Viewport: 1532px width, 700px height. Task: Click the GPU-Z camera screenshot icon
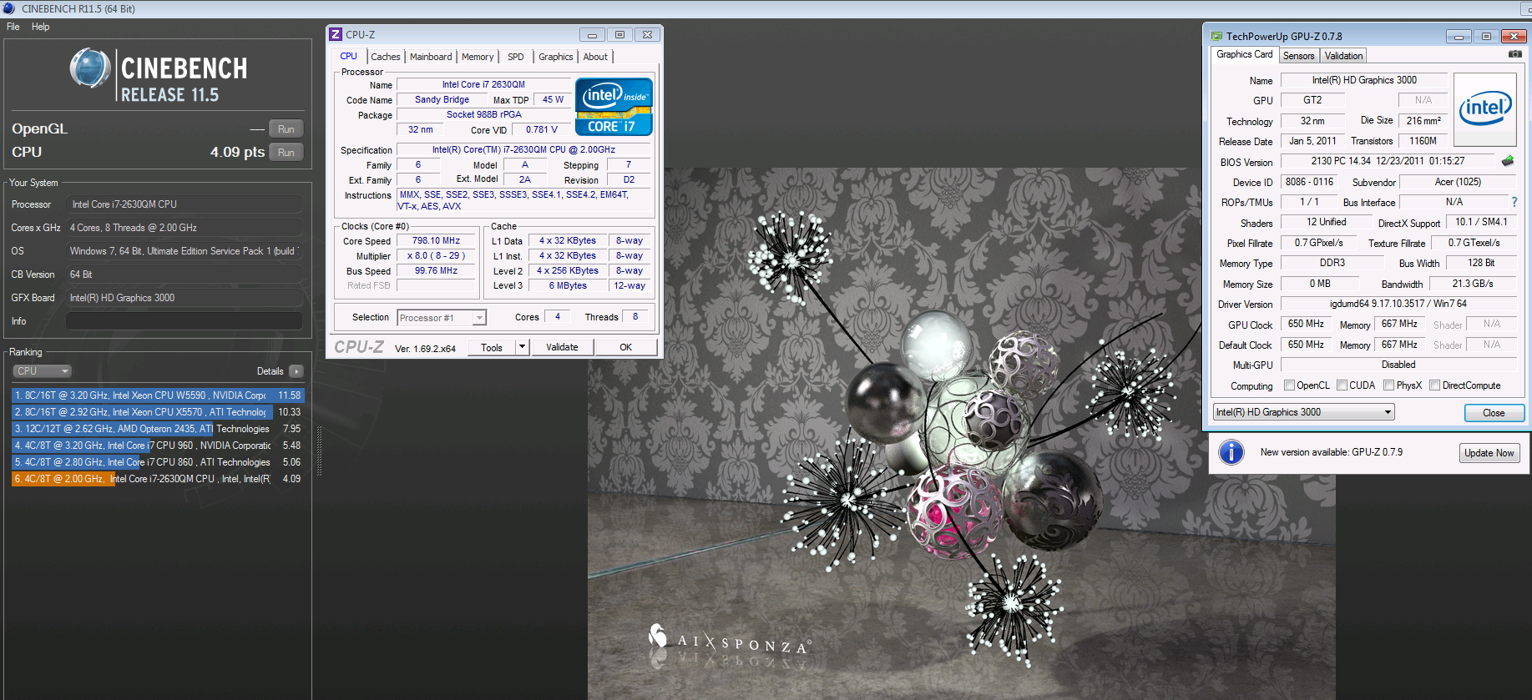[x=1514, y=54]
